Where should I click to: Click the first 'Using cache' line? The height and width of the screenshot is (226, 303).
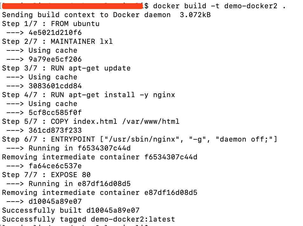coord(53,50)
